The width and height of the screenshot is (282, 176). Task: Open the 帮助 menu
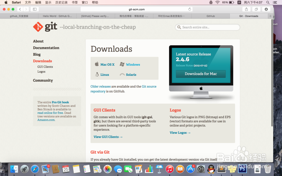point(95,2)
